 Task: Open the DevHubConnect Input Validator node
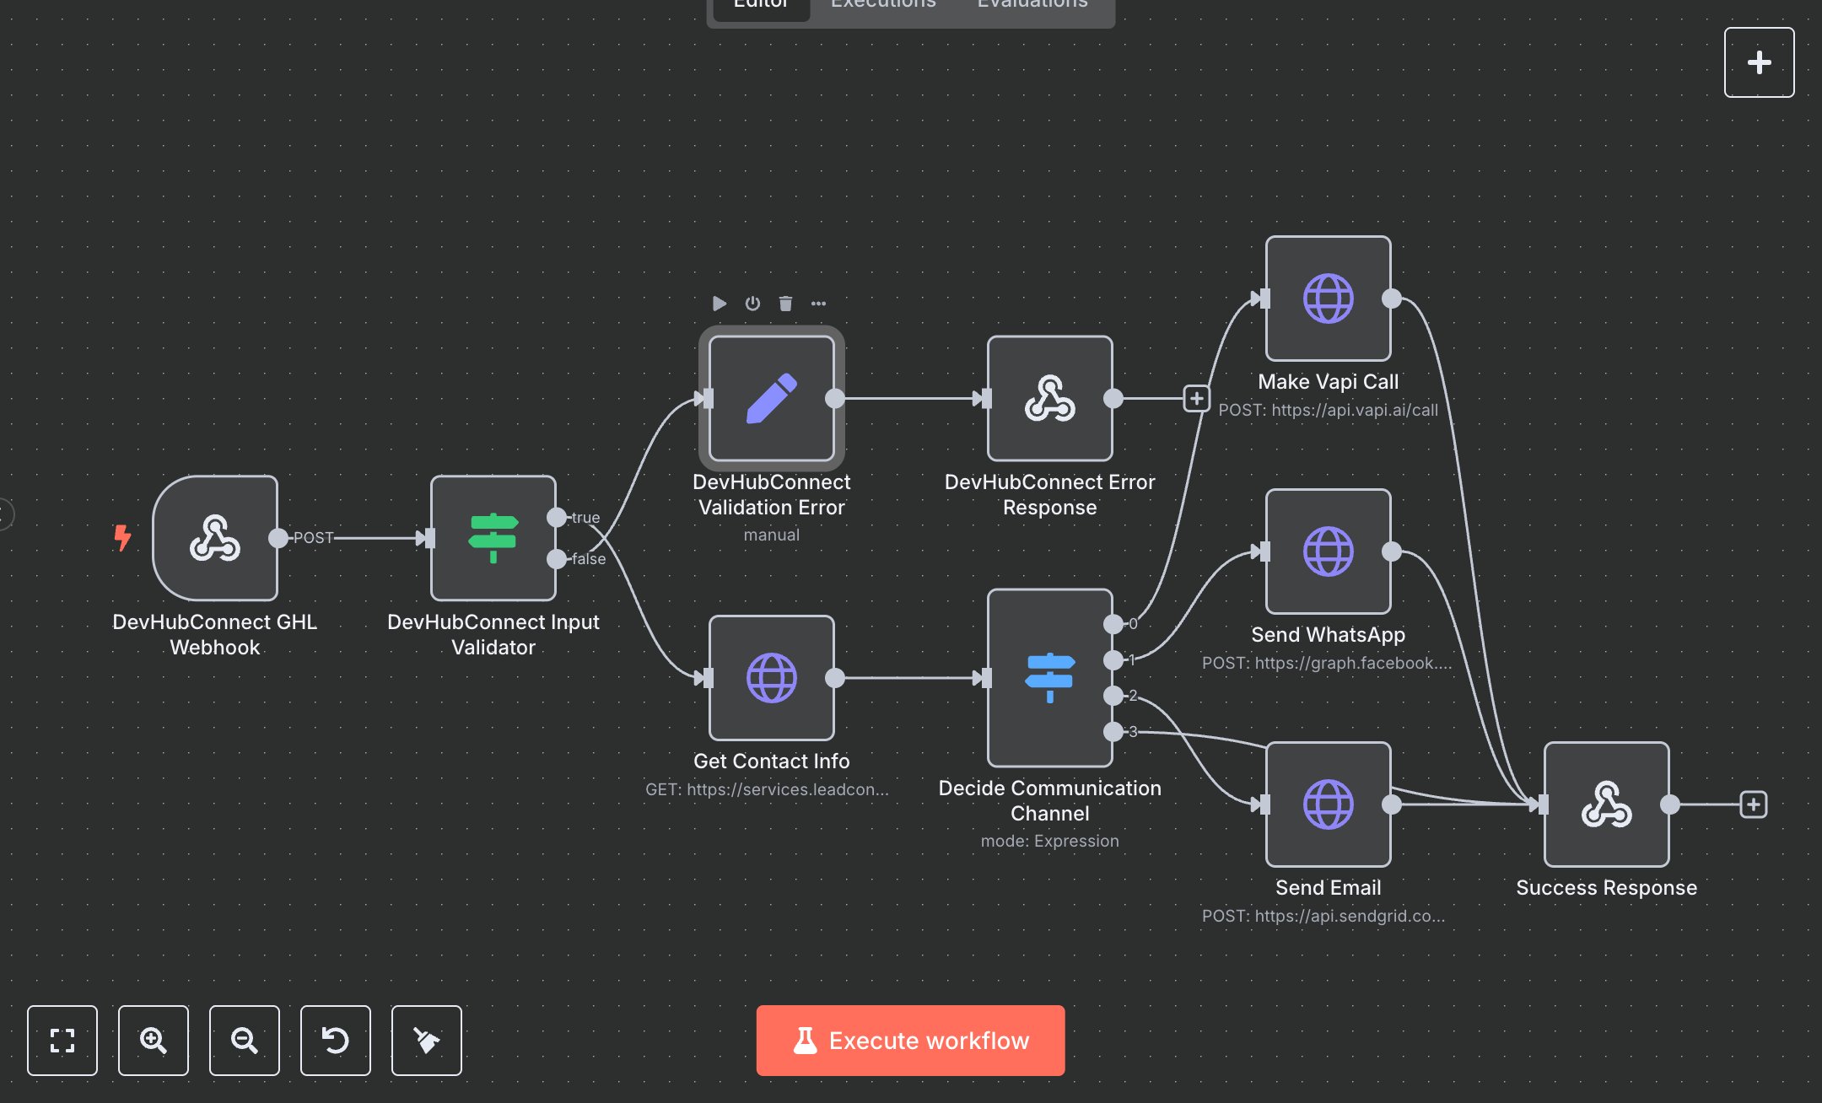pyautogui.click(x=493, y=537)
